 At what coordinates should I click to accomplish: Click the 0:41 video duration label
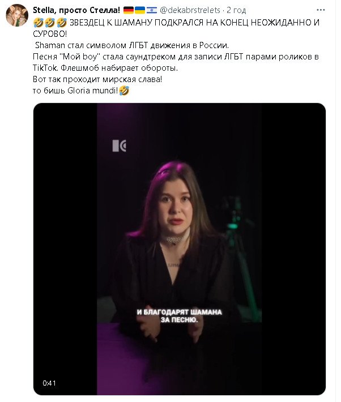click(x=49, y=383)
